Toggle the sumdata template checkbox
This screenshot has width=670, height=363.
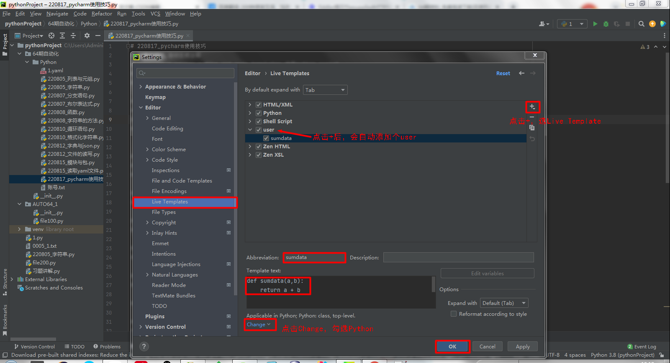[266, 138]
